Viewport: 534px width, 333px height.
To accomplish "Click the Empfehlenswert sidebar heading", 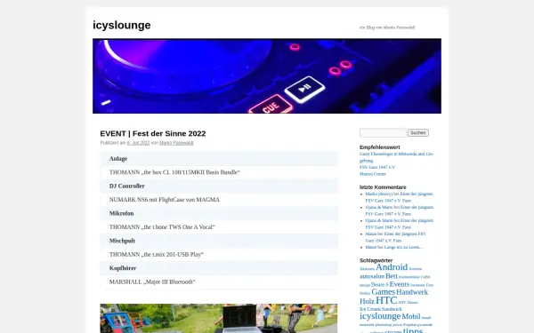I will coord(380,147).
